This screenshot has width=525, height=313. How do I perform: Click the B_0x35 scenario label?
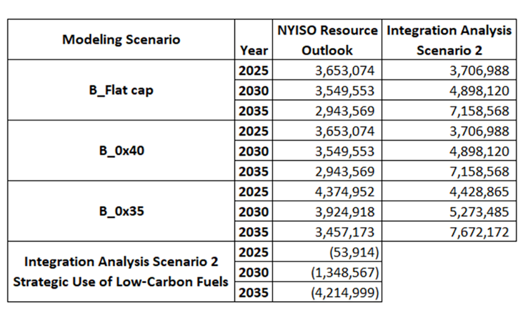(121, 211)
